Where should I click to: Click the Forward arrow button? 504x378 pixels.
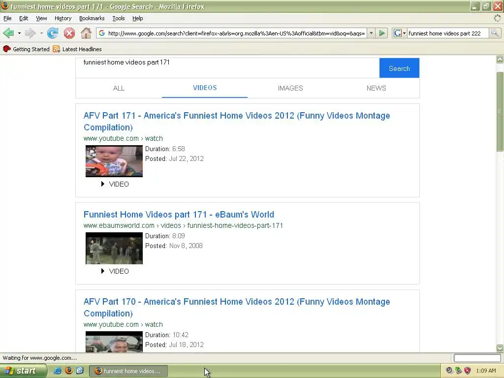[x=30, y=33]
